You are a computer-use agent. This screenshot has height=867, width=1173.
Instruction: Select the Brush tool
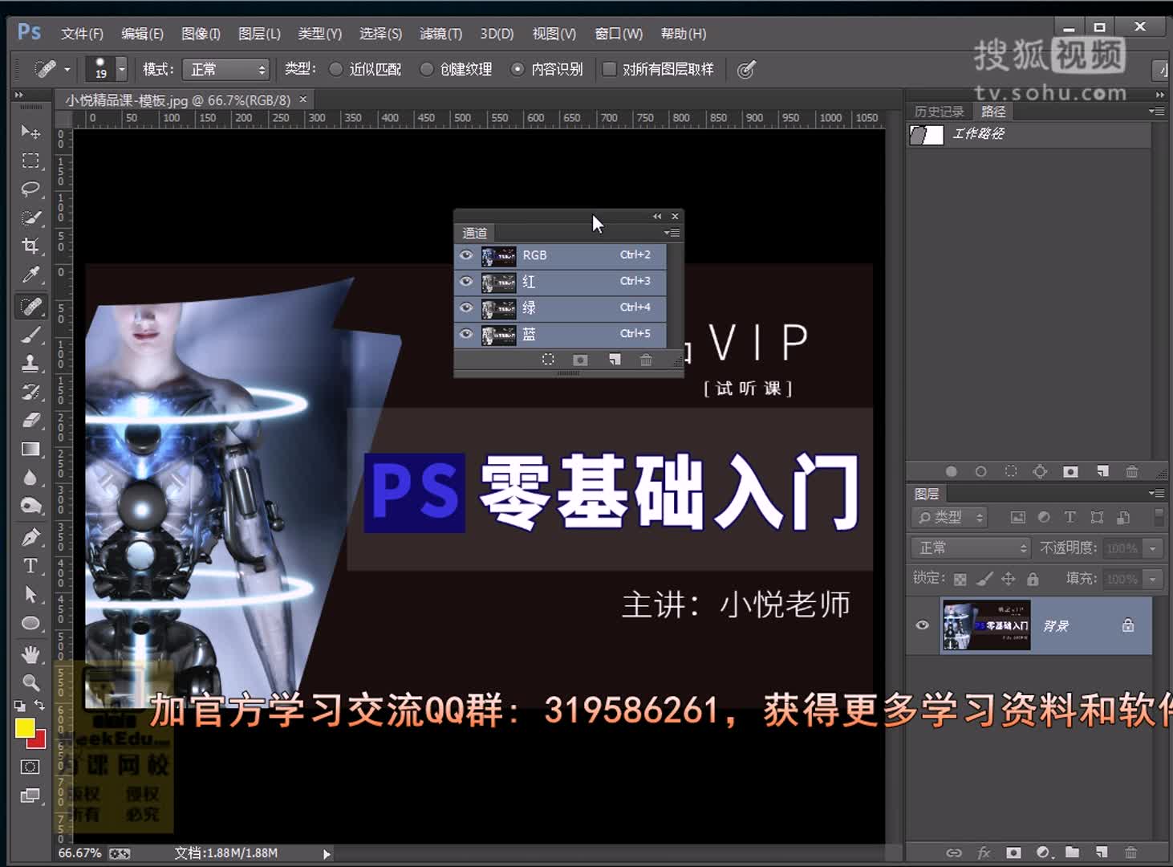[x=30, y=335]
